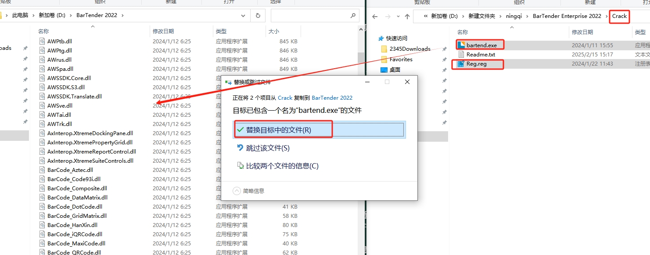Click the AWSpa.dll file icon

[42, 69]
